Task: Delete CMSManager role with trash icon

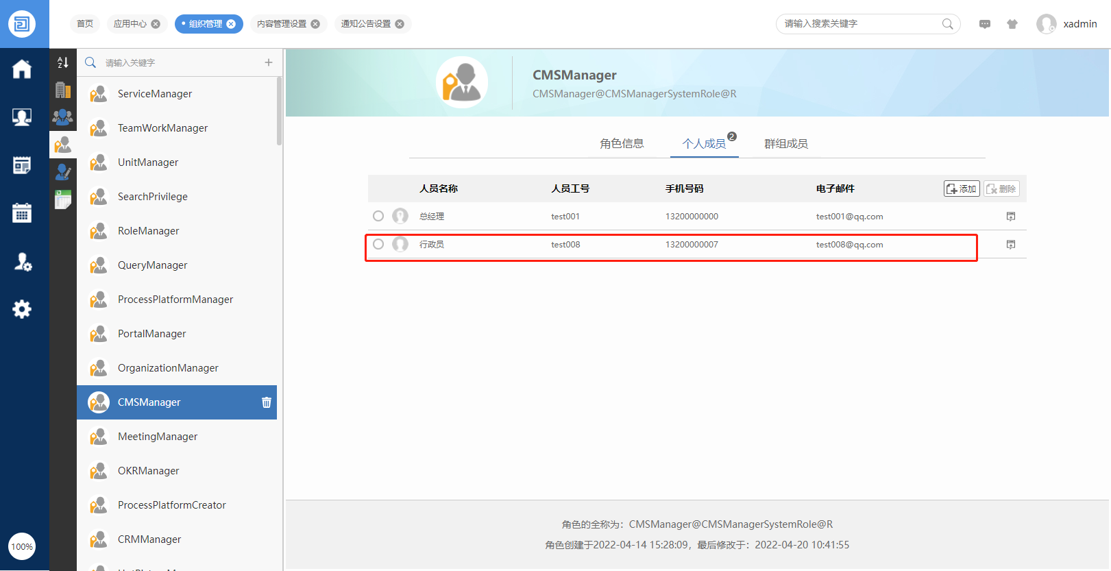Action: tap(267, 402)
